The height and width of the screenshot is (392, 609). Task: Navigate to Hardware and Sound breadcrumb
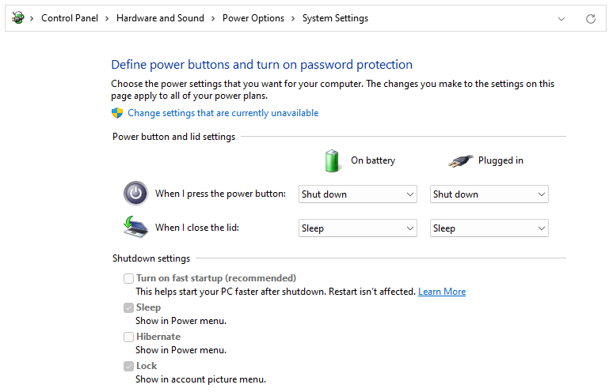coord(160,18)
